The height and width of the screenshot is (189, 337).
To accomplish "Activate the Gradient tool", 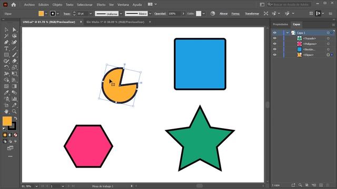I will point(14,86).
